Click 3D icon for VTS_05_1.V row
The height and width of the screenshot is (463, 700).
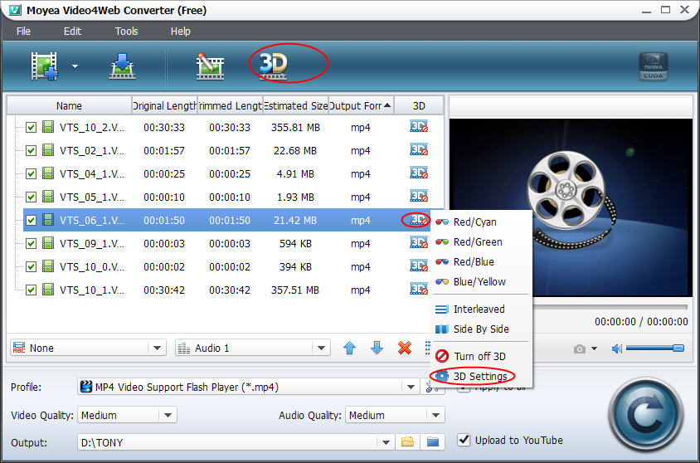click(419, 197)
